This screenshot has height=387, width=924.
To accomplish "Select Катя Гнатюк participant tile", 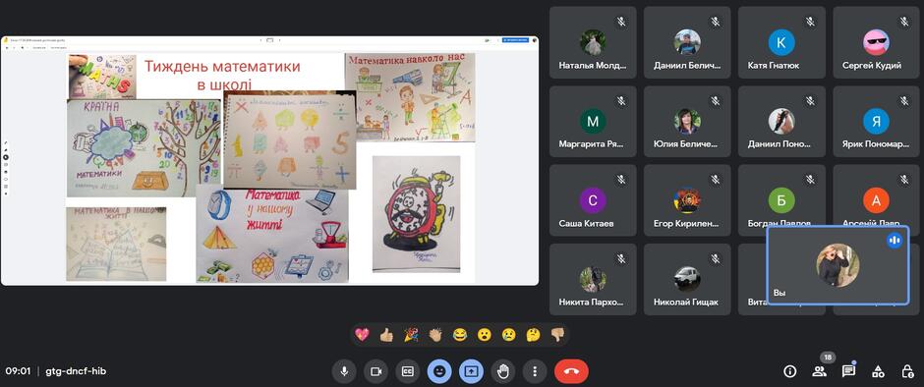I will [x=781, y=42].
